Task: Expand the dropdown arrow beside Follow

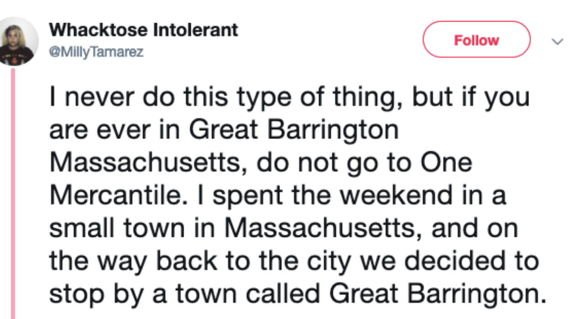Action: [557, 41]
